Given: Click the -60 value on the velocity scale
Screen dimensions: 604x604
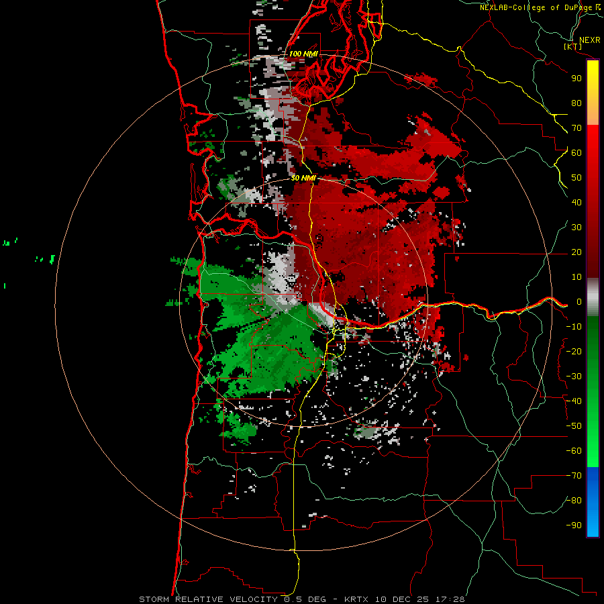Looking at the screenshot, I should (574, 451).
